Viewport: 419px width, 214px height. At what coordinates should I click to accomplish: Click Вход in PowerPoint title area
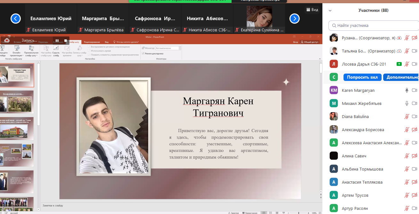[x=296, y=42]
